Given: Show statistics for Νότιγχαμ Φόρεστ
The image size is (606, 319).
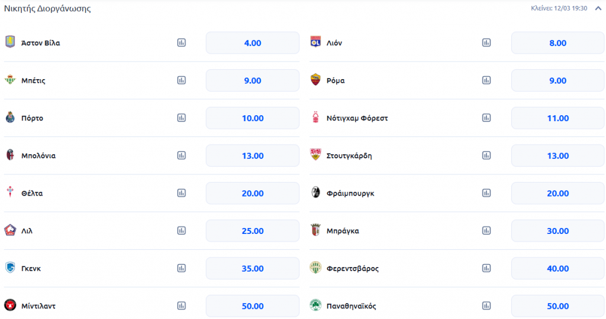Looking at the screenshot, I should tap(486, 118).
